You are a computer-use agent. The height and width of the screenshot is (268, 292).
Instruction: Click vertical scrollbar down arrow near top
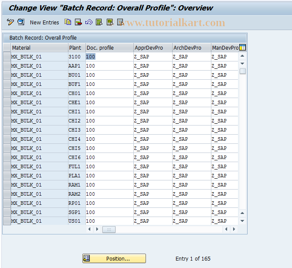242,64
